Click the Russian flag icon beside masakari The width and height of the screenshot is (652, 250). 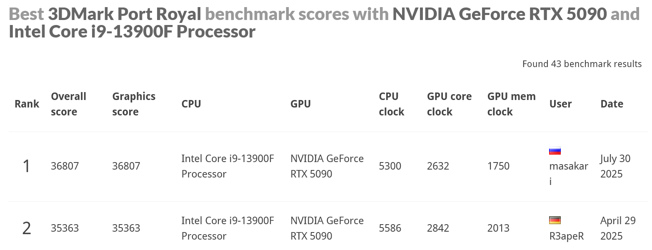(555, 151)
